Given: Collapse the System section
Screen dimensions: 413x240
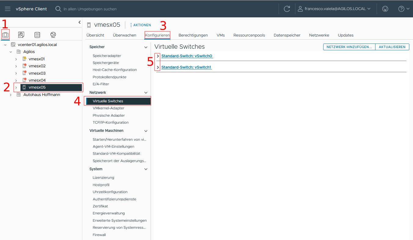Looking at the screenshot, I should coord(146,169).
